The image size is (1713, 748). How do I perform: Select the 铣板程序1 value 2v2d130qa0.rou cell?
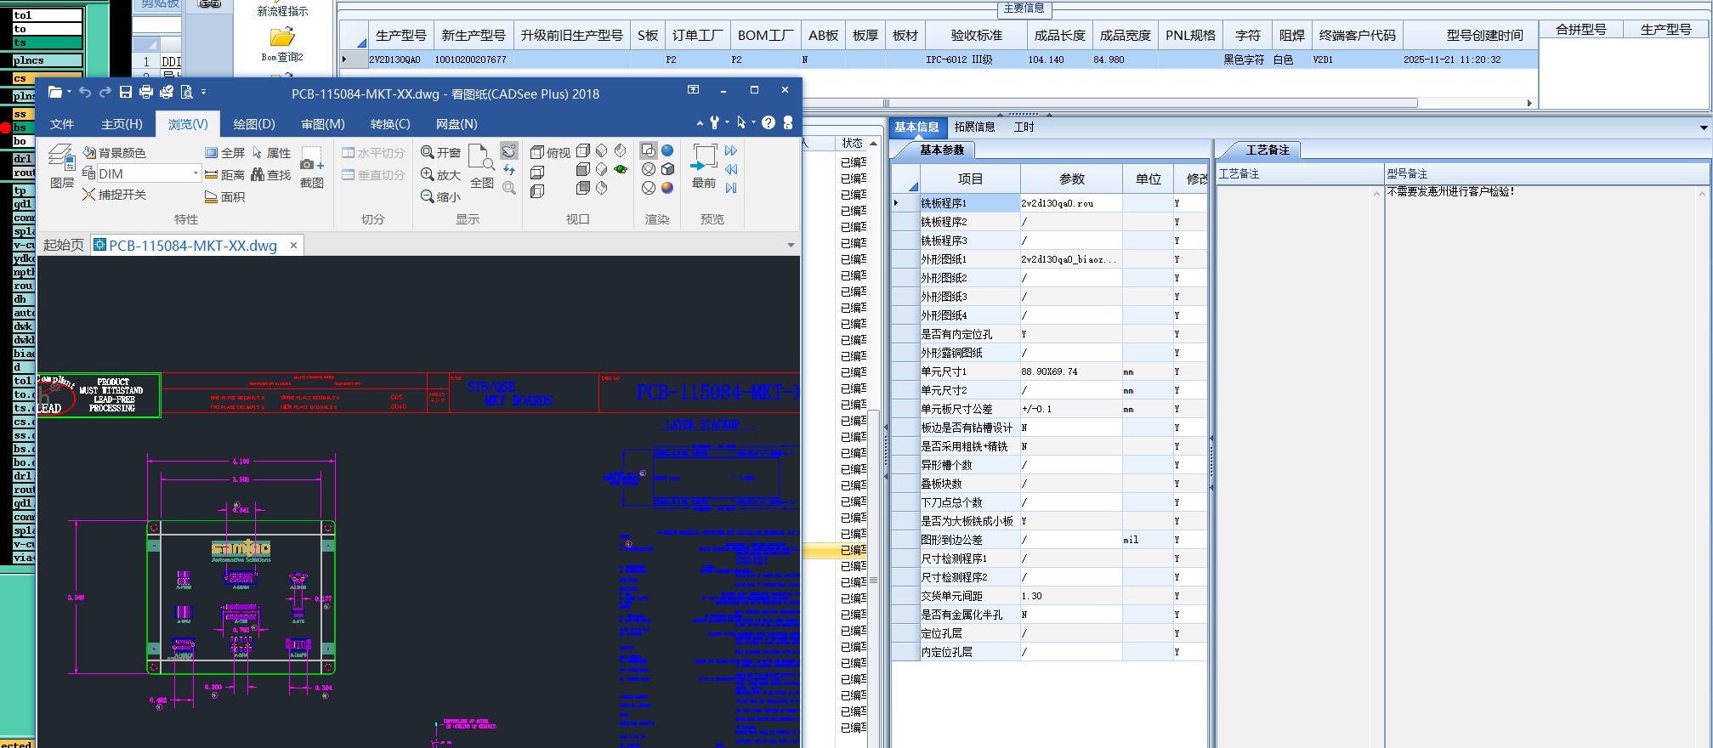click(1071, 203)
